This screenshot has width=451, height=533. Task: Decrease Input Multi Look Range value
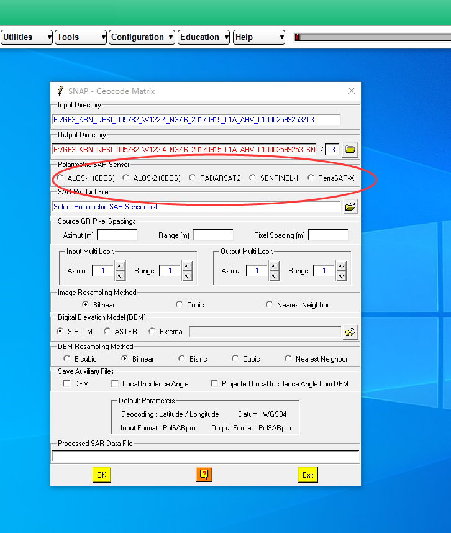pyautogui.click(x=187, y=276)
